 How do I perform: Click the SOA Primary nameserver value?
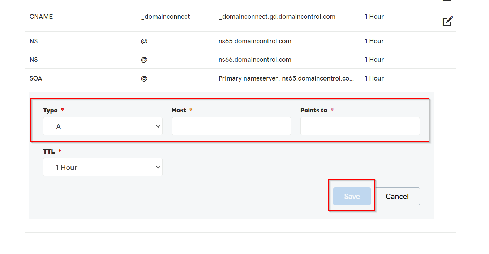point(286,78)
